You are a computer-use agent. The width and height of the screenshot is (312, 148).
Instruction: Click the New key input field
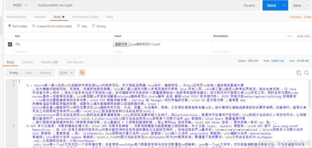[63, 52]
